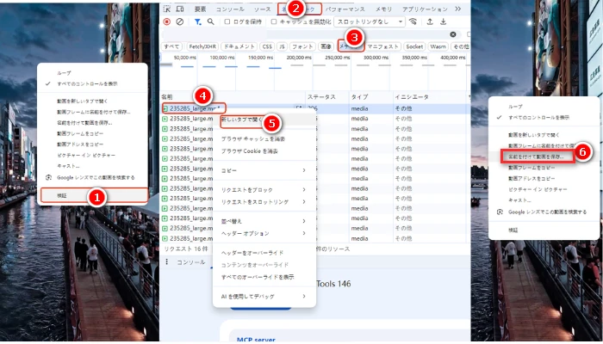Click Google Lens icon in left video menu
This screenshot has width=603, height=344.
(48, 177)
